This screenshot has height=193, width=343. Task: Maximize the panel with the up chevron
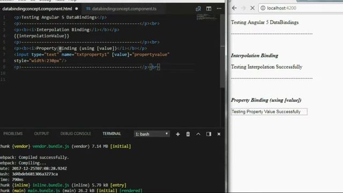[x=198, y=134]
